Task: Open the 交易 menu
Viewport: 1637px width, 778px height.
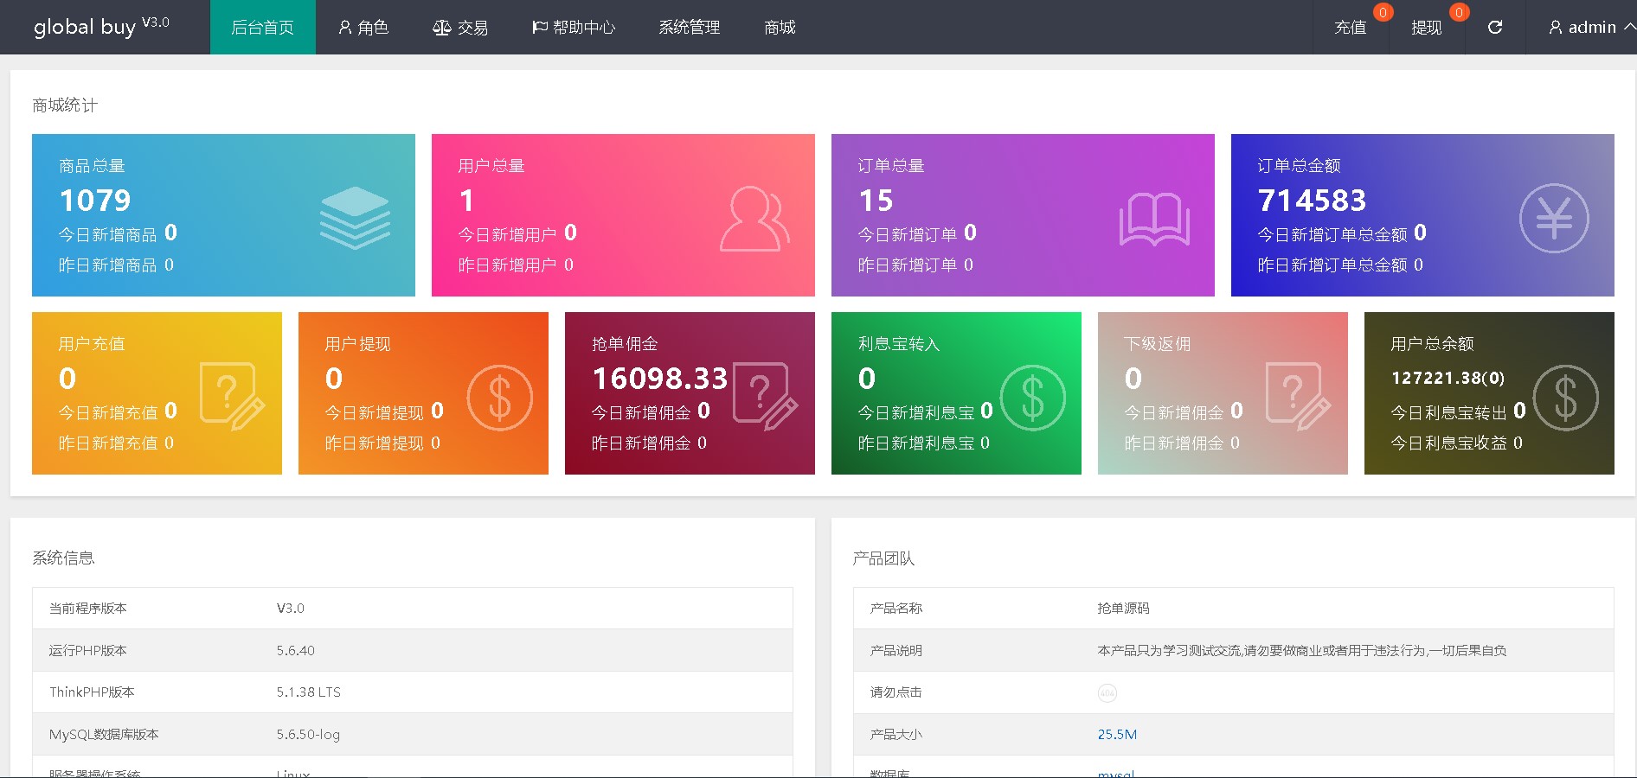Action: [x=460, y=28]
